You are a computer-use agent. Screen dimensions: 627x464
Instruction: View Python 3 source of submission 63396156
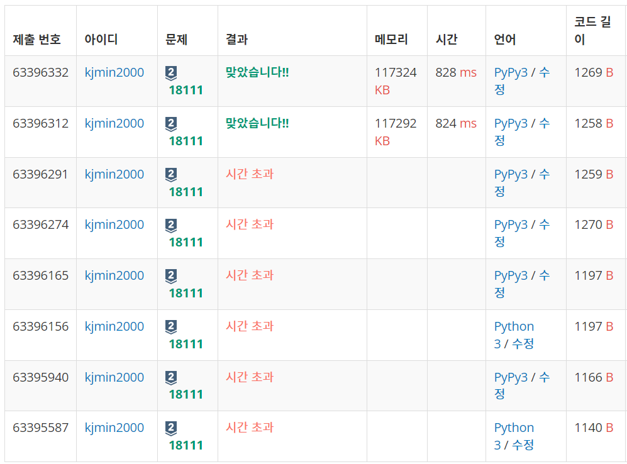pyautogui.click(x=514, y=335)
